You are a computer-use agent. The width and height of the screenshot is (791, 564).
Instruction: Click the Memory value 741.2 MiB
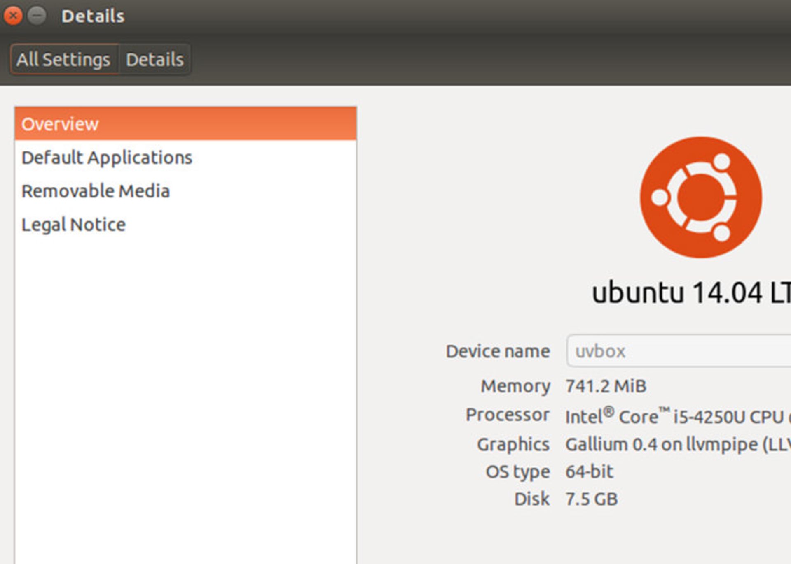(x=606, y=386)
